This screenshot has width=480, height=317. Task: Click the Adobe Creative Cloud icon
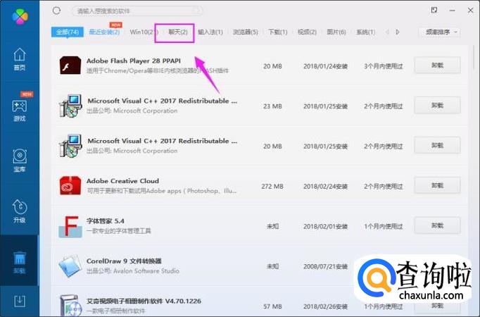[70, 185]
